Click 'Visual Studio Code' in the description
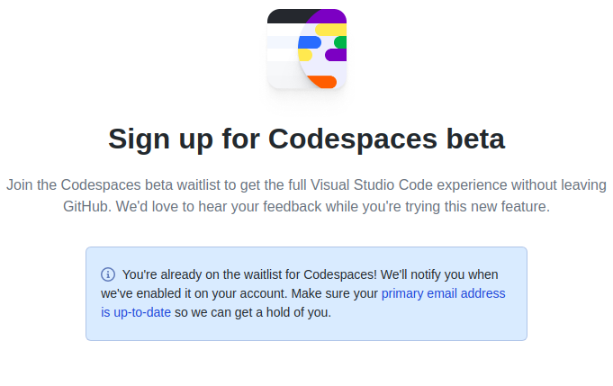The height and width of the screenshot is (386, 613). tap(372, 184)
